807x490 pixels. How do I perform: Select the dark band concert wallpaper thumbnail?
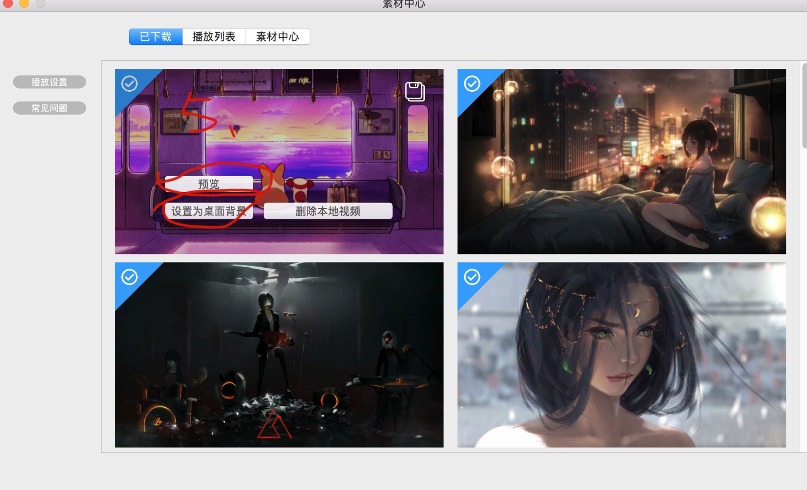tap(279, 355)
